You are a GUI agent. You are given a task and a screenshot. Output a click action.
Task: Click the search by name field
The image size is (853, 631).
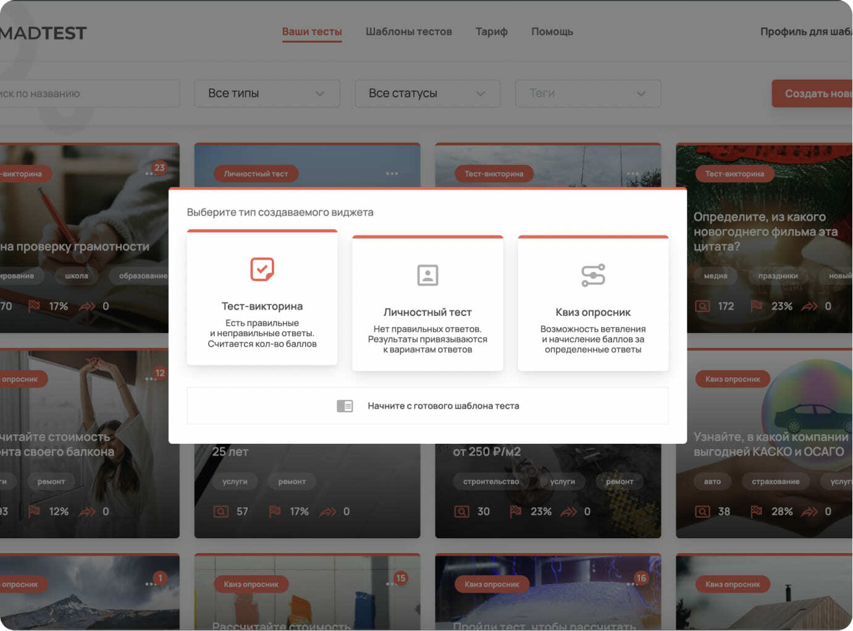[x=90, y=93]
